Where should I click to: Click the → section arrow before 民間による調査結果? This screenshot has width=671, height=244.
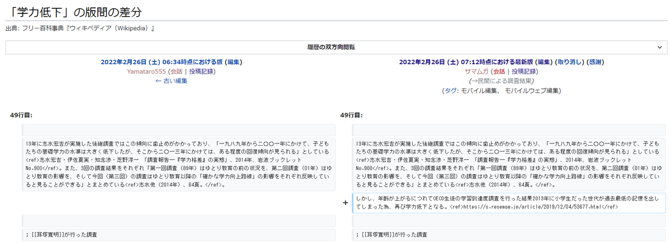click(x=474, y=81)
